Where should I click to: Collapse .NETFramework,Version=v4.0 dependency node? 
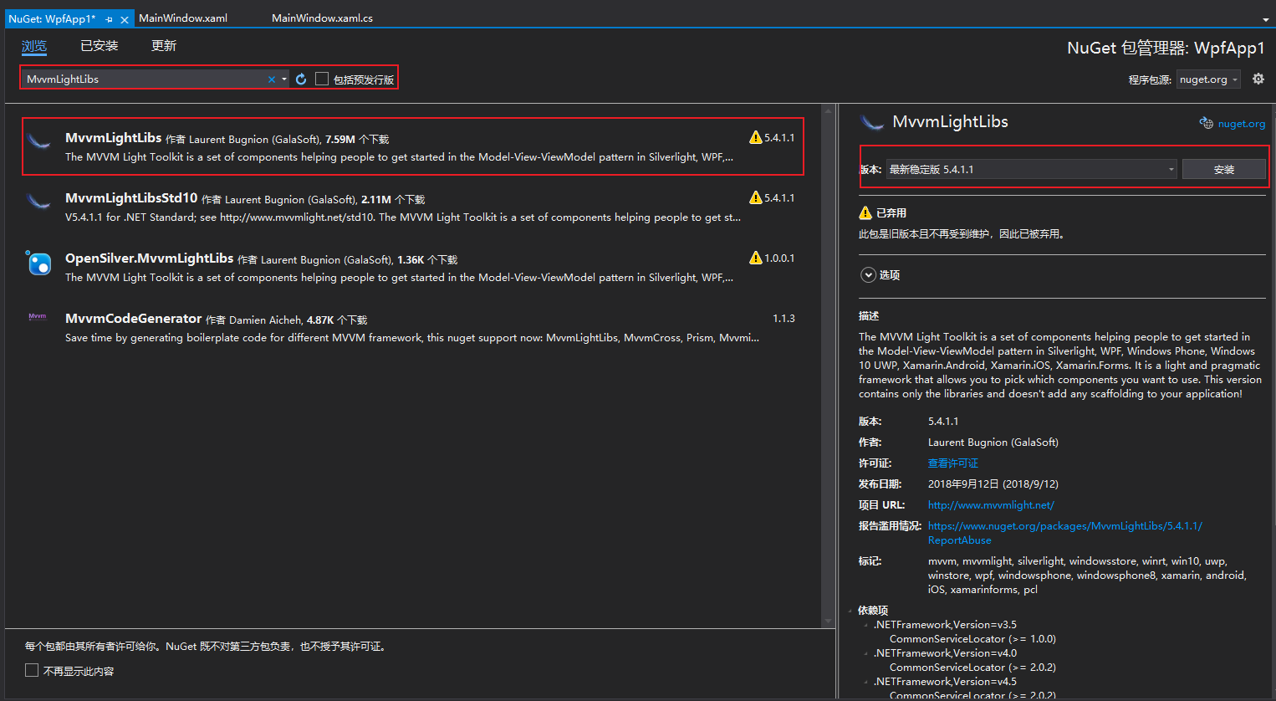point(866,653)
